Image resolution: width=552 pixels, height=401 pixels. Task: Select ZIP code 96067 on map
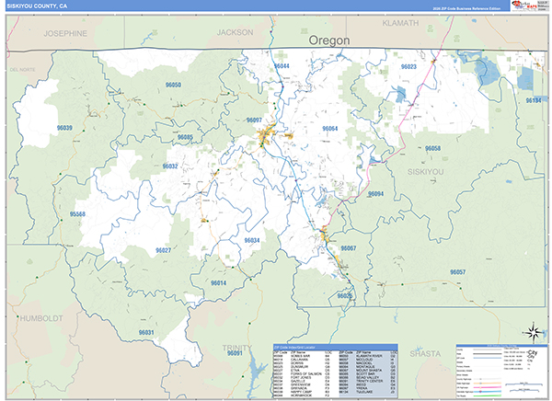click(x=348, y=248)
